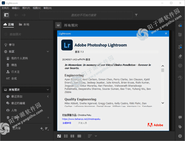
Task: Open the keywords tag icon
Action: click(x=180, y=127)
